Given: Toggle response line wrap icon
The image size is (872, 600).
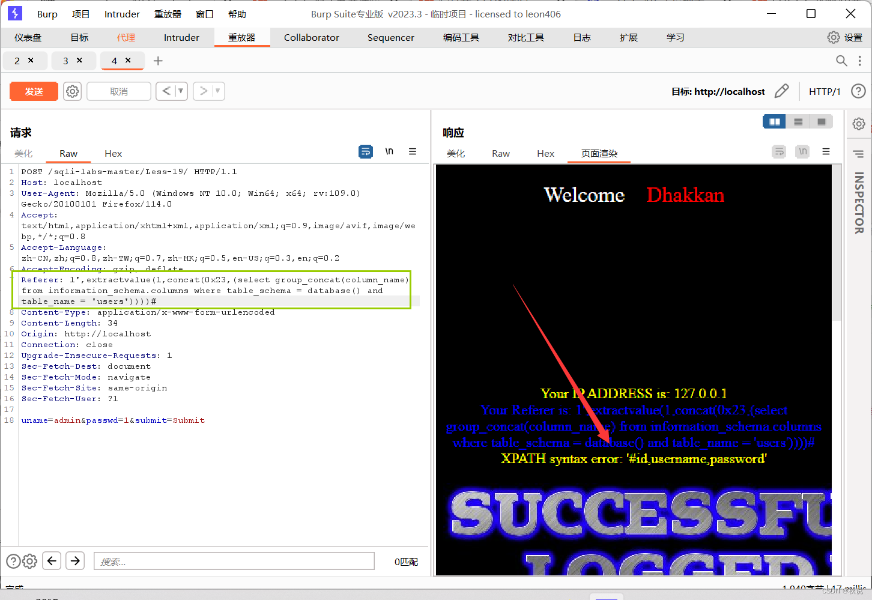Looking at the screenshot, I should click(x=779, y=151).
